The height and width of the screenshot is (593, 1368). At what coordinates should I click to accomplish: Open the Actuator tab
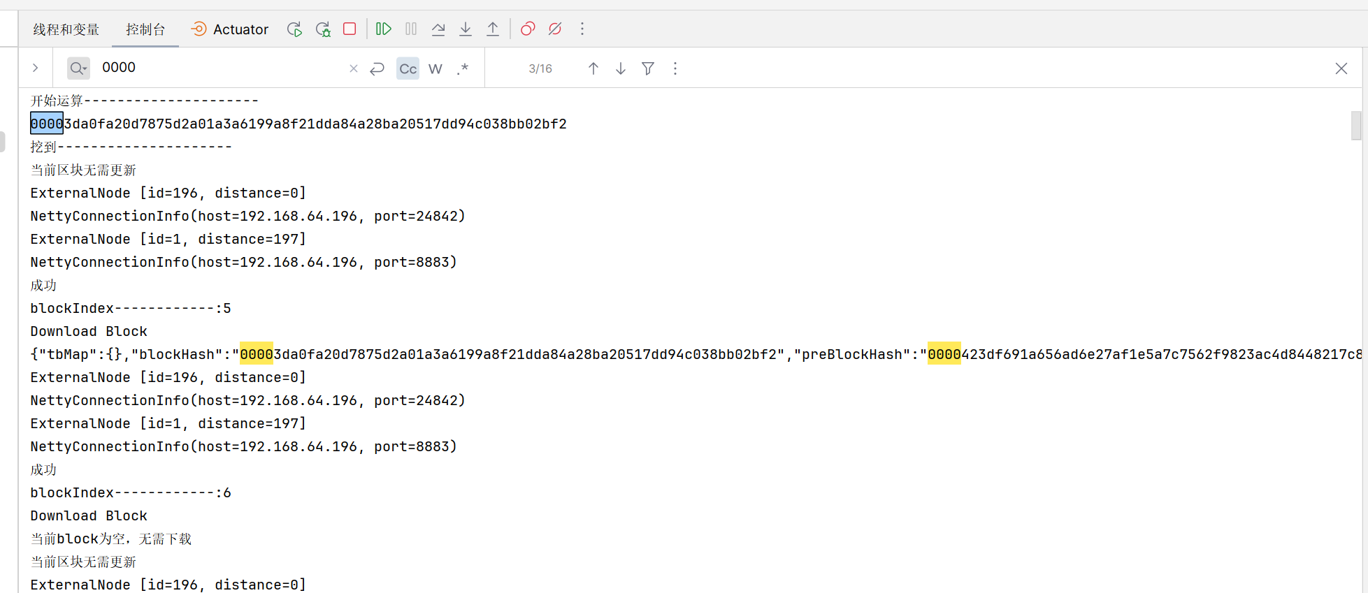tap(230, 29)
